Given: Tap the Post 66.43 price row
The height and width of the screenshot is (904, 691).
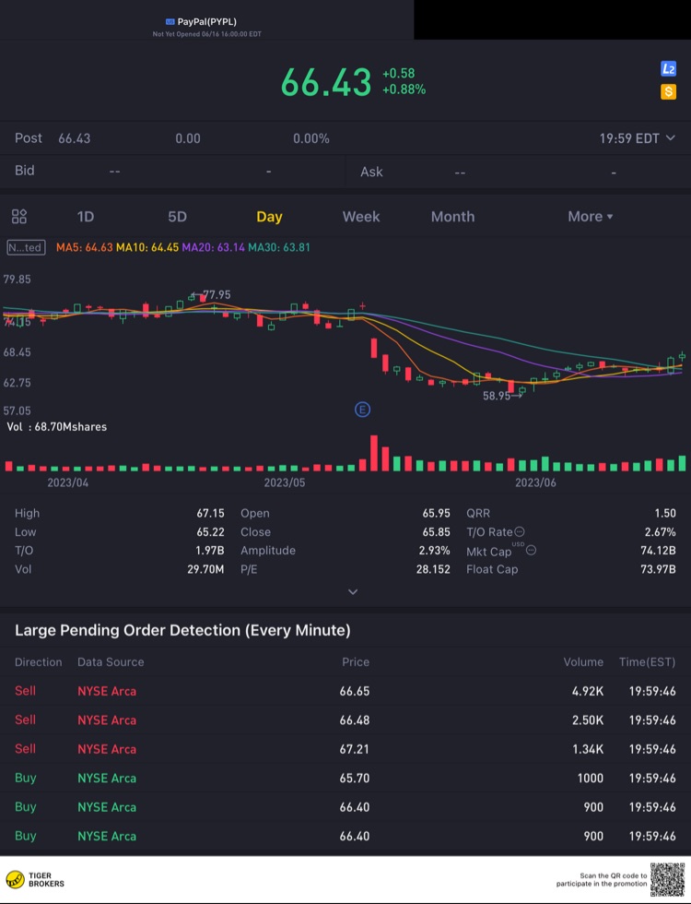Looking at the screenshot, I should tap(345, 138).
